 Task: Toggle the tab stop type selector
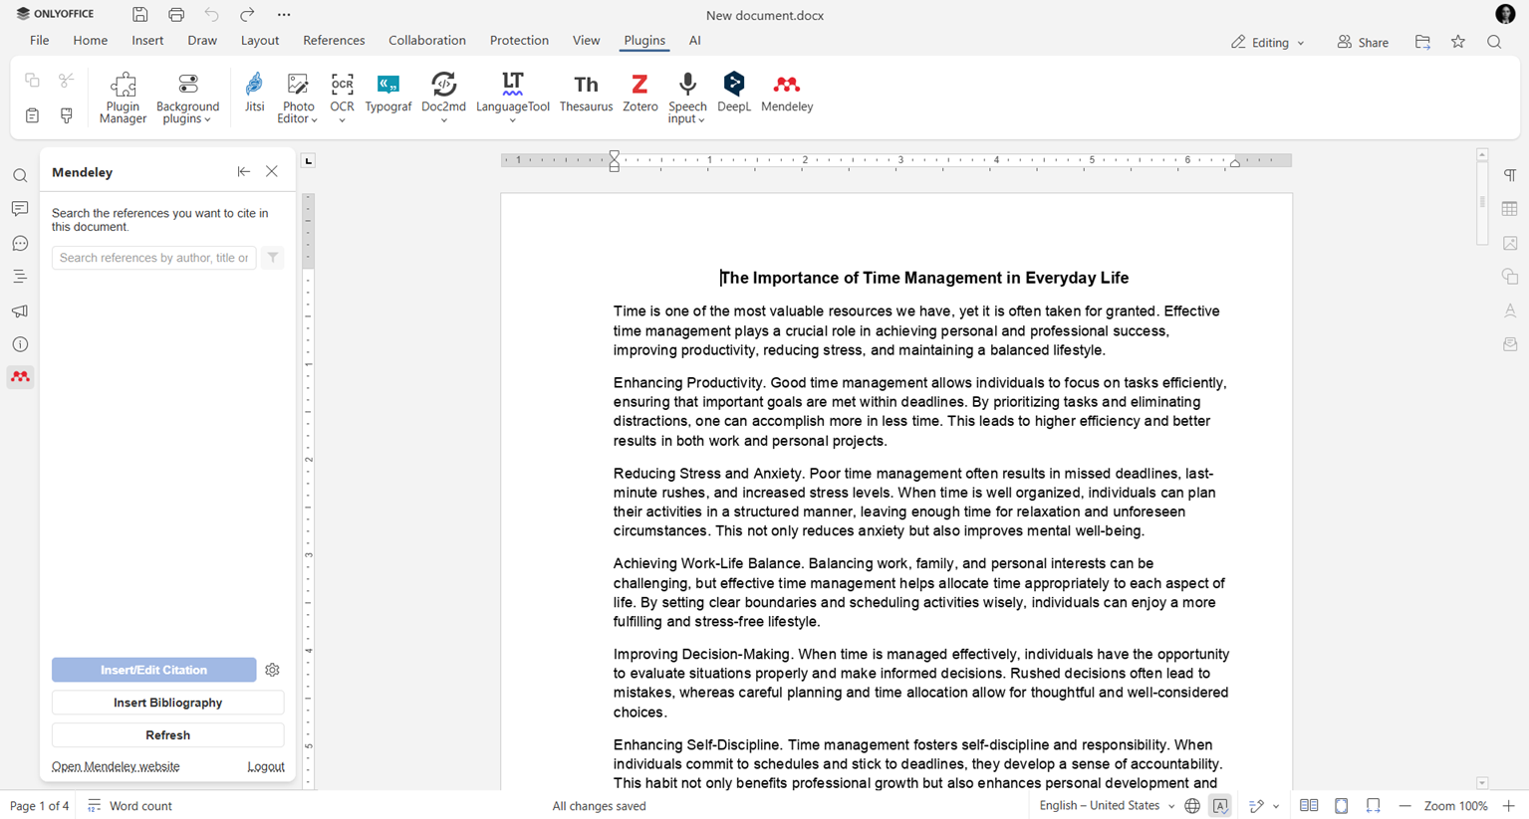pos(309,161)
